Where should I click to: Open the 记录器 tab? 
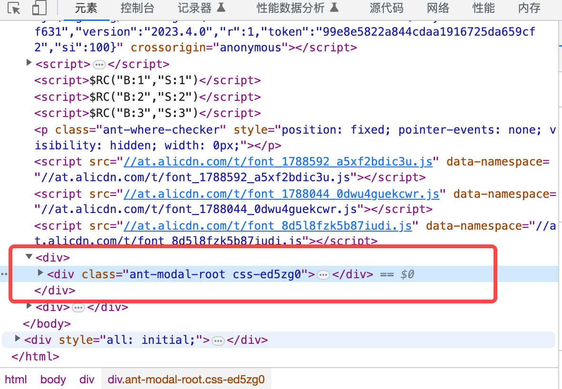point(202,8)
